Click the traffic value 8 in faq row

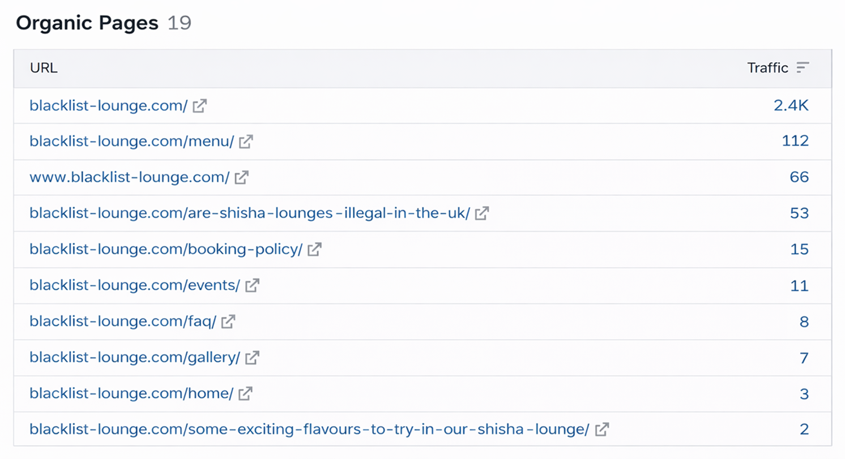tap(804, 321)
